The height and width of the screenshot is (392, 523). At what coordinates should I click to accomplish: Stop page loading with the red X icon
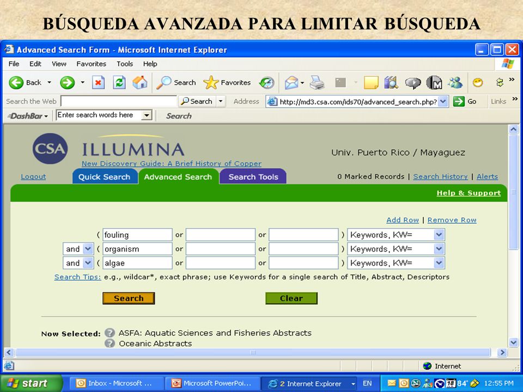[x=98, y=82]
